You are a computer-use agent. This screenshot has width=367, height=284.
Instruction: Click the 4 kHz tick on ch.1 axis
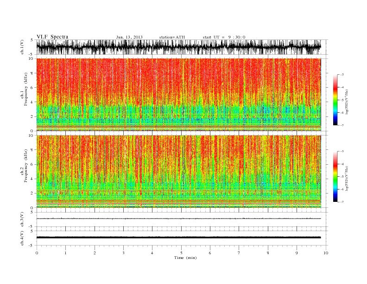pos(32,102)
